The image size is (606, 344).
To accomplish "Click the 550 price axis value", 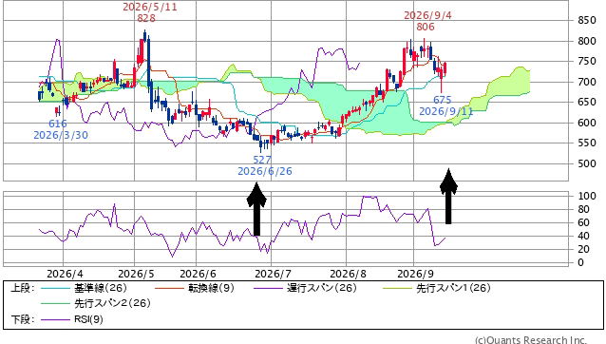I will coord(587,143).
